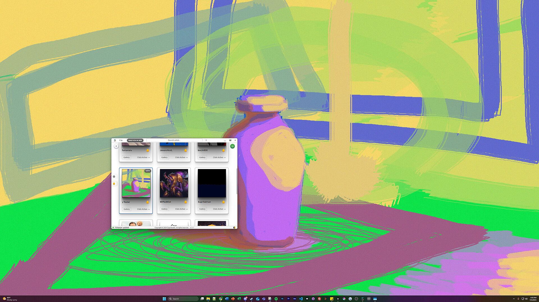Open Google Chrome from taskbar
The image size is (539, 302).
coord(221,299)
